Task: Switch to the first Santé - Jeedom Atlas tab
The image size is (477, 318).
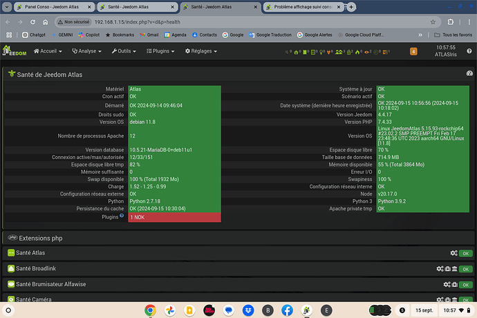Action: (x=137, y=7)
